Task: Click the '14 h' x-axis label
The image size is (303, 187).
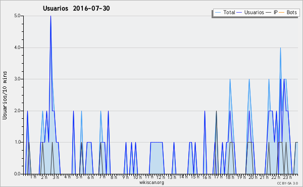Action: (x=183, y=177)
